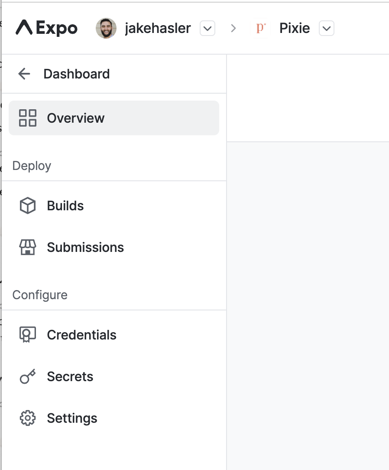This screenshot has height=470, width=389.
Task: Go to Submissions section
Action: 85,247
